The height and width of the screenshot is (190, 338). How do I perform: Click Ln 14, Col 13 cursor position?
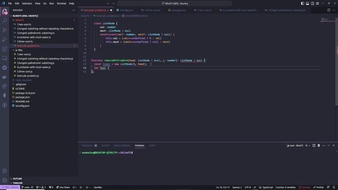(223, 187)
